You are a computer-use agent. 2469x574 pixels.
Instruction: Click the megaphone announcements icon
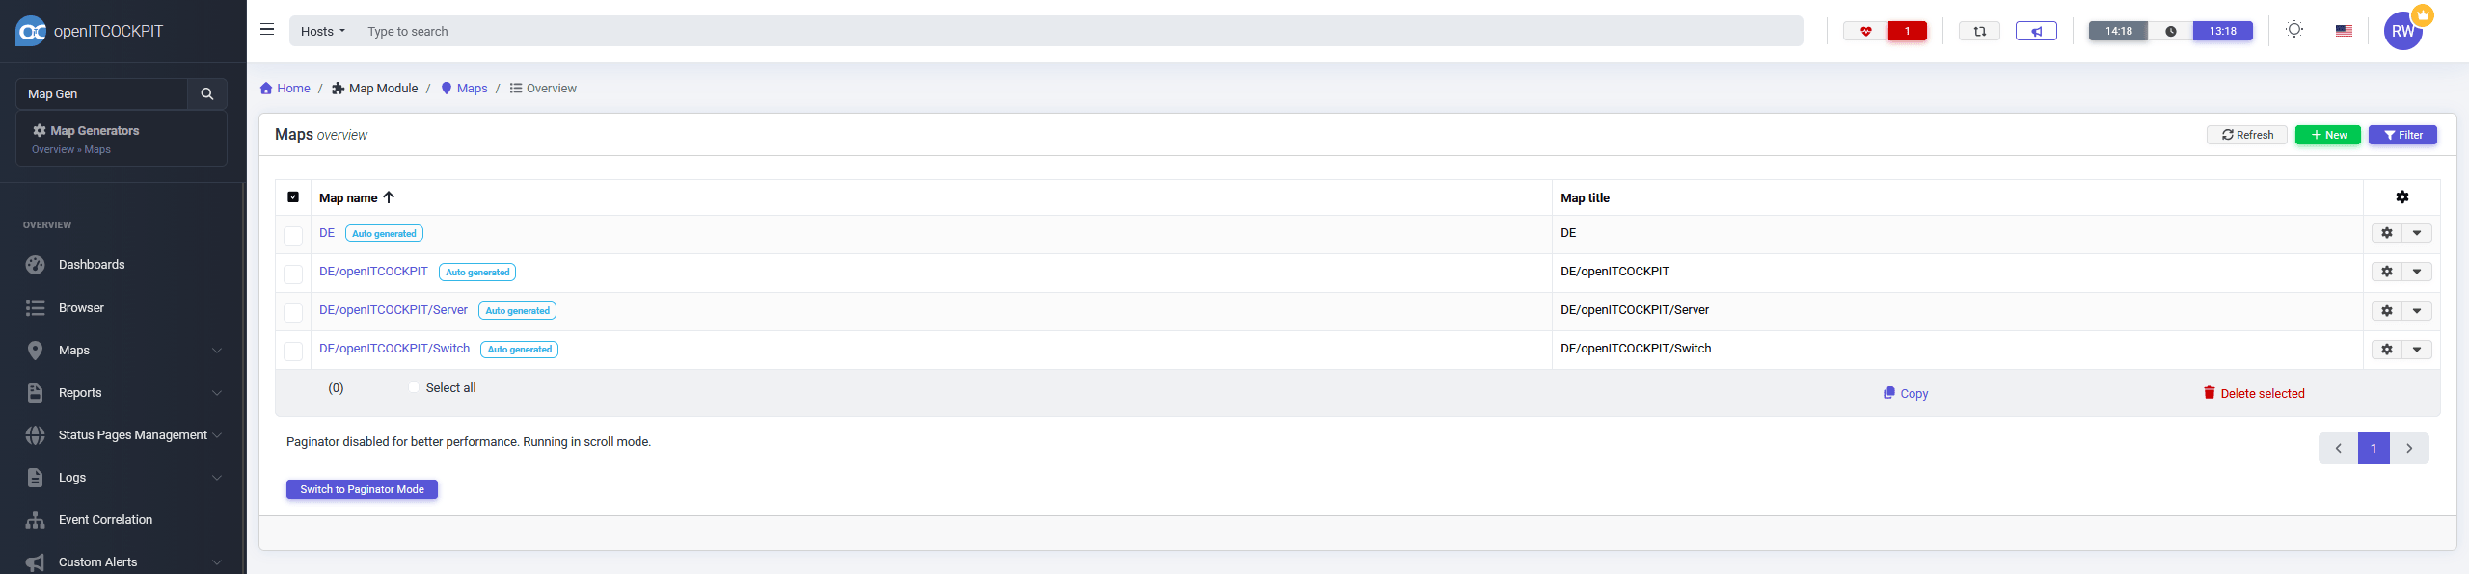pos(2036,32)
